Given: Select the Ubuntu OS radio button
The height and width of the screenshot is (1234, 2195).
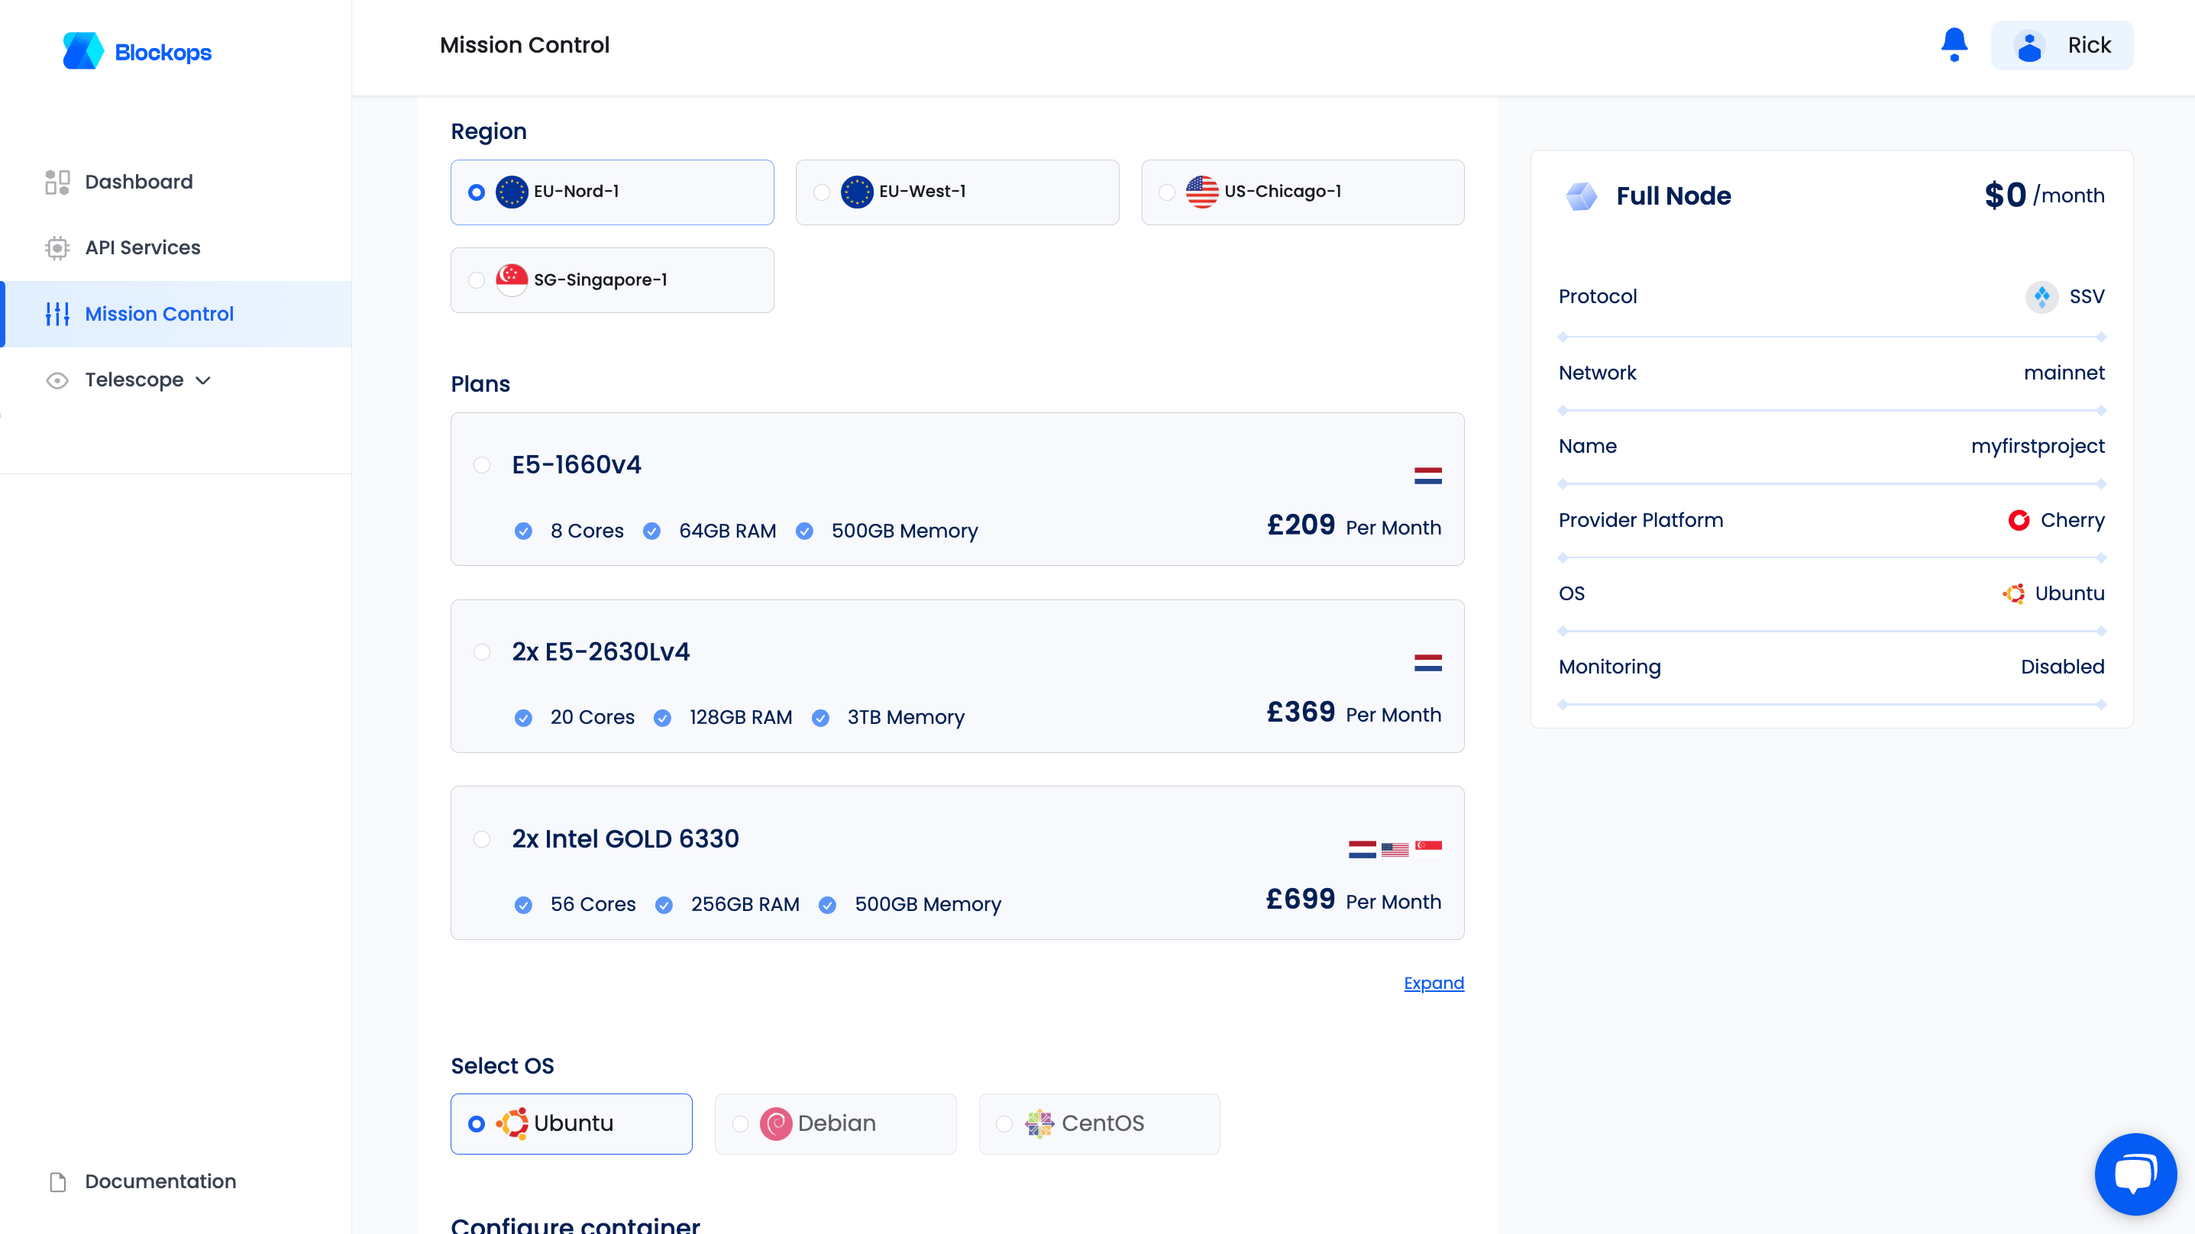Looking at the screenshot, I should tap(477, 1124).
